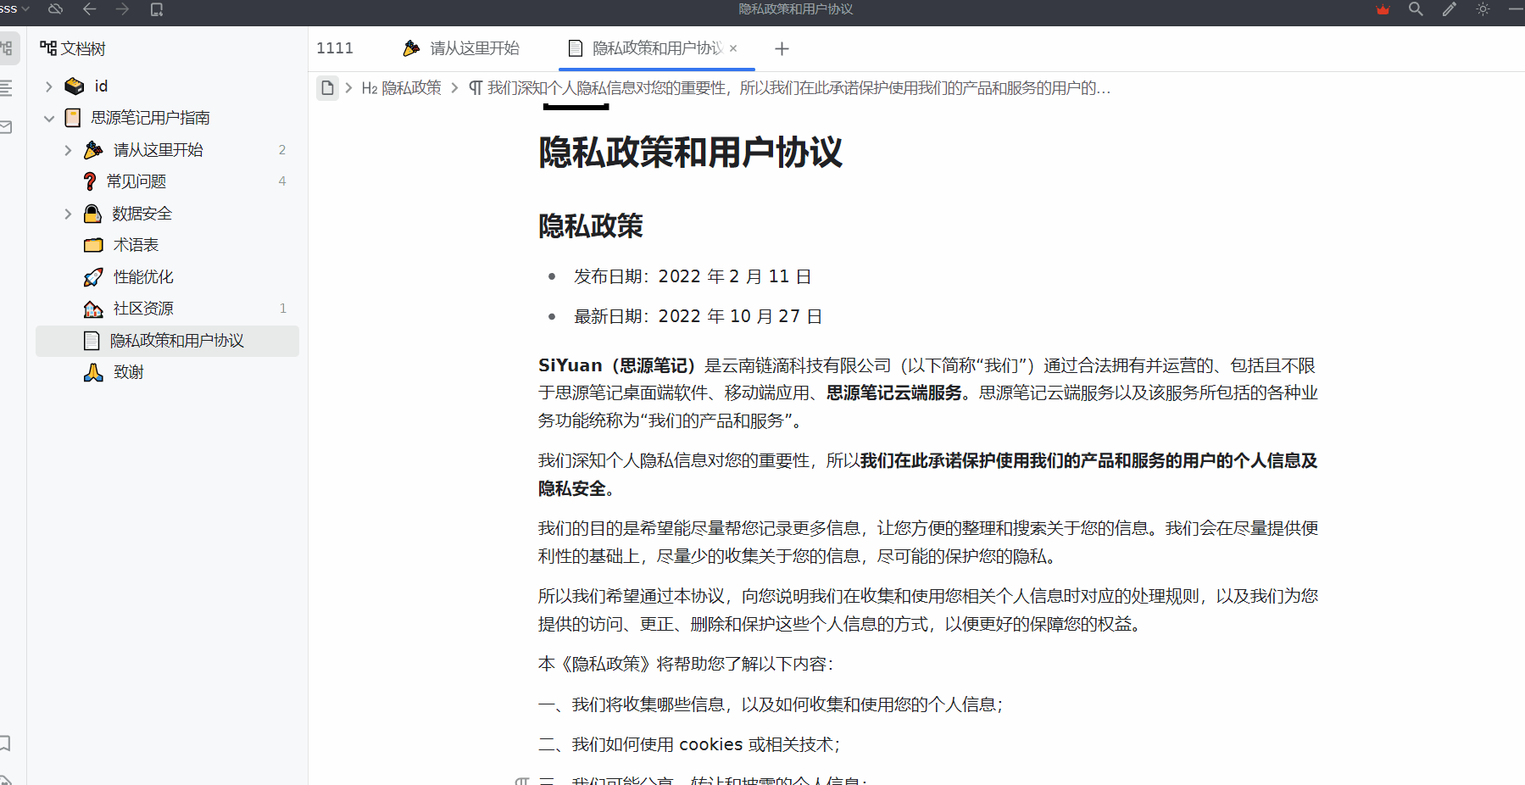Screen dimensions: 1525x785
Task: Go forward using the right arrow
Action: (122, 9)
